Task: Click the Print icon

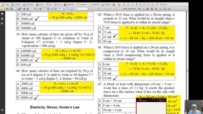Action: [x=7, y=9]
